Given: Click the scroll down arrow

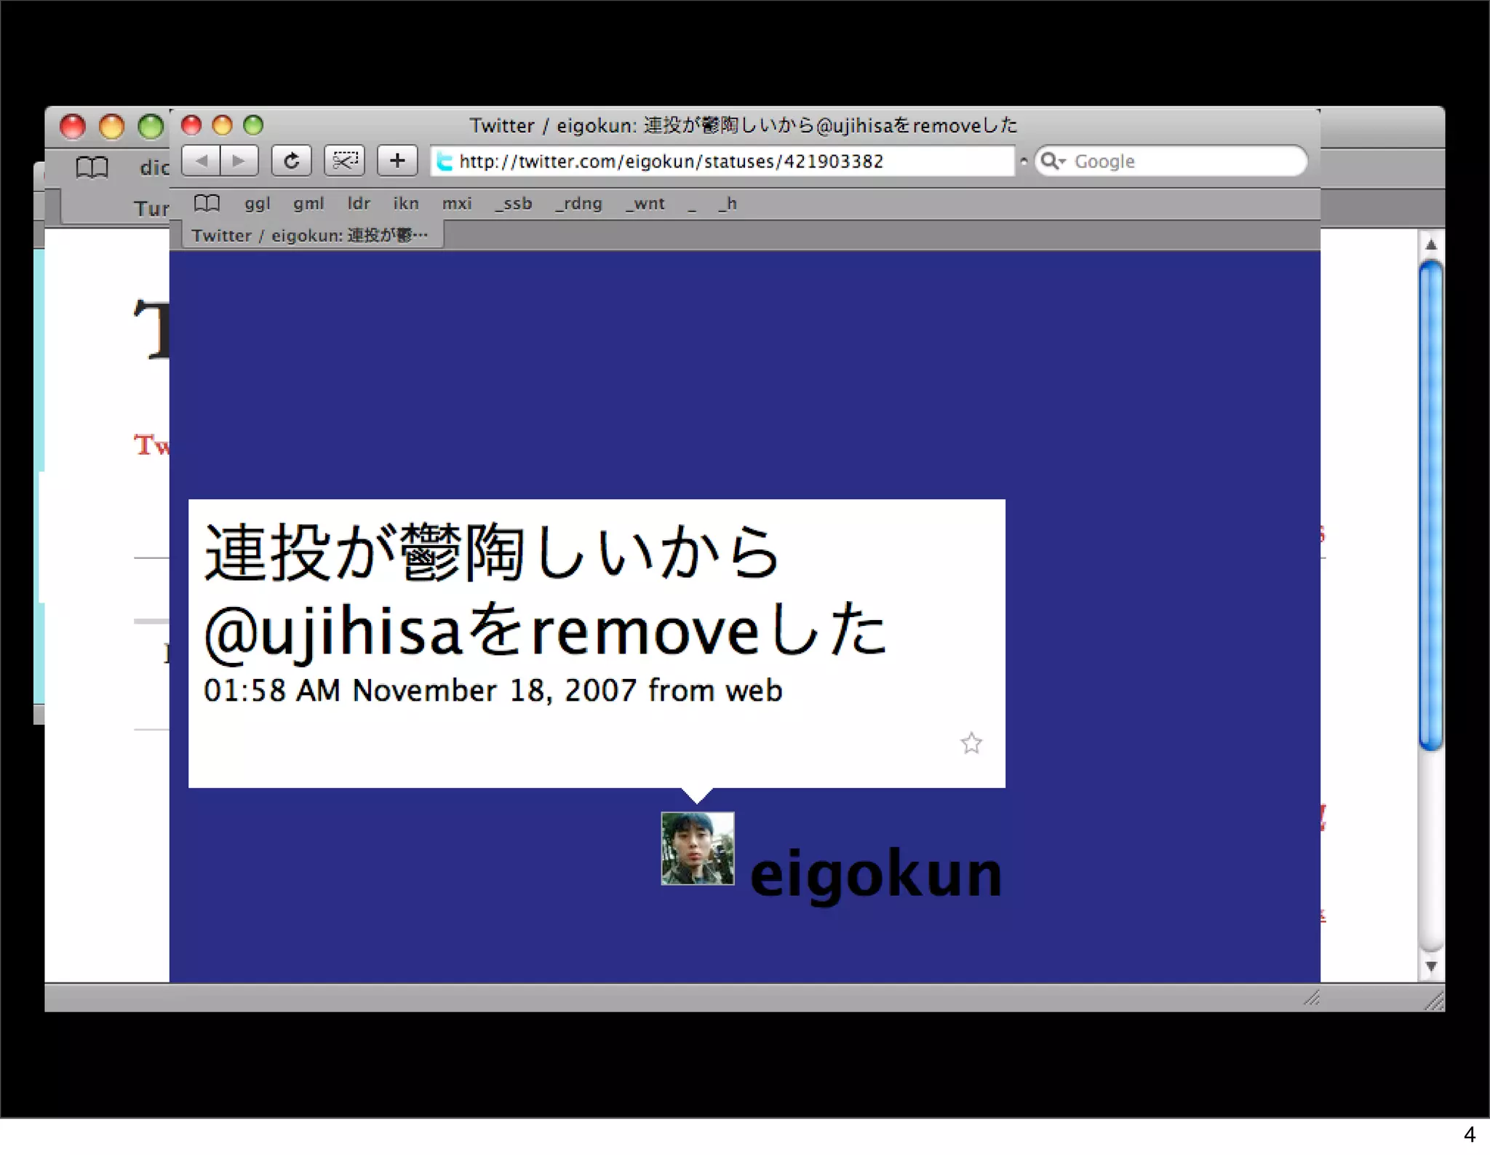Looking at the screenshot, I should [x=1430, y=967].
